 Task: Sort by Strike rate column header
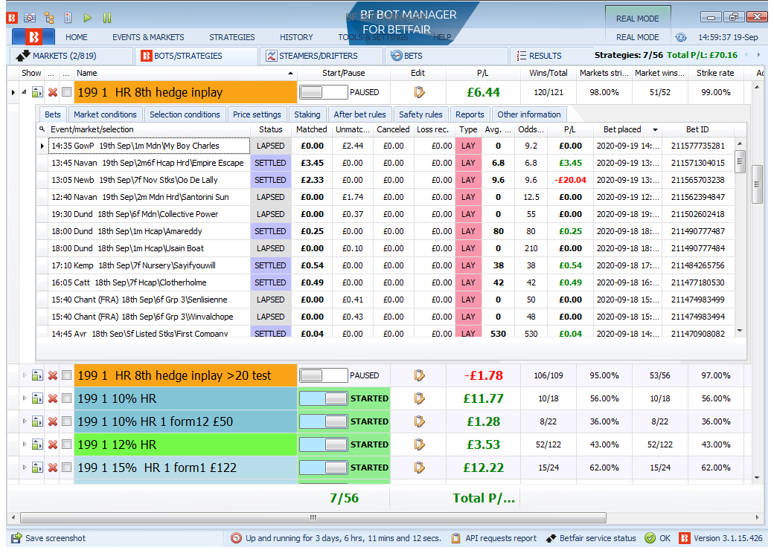click(714, 73)
